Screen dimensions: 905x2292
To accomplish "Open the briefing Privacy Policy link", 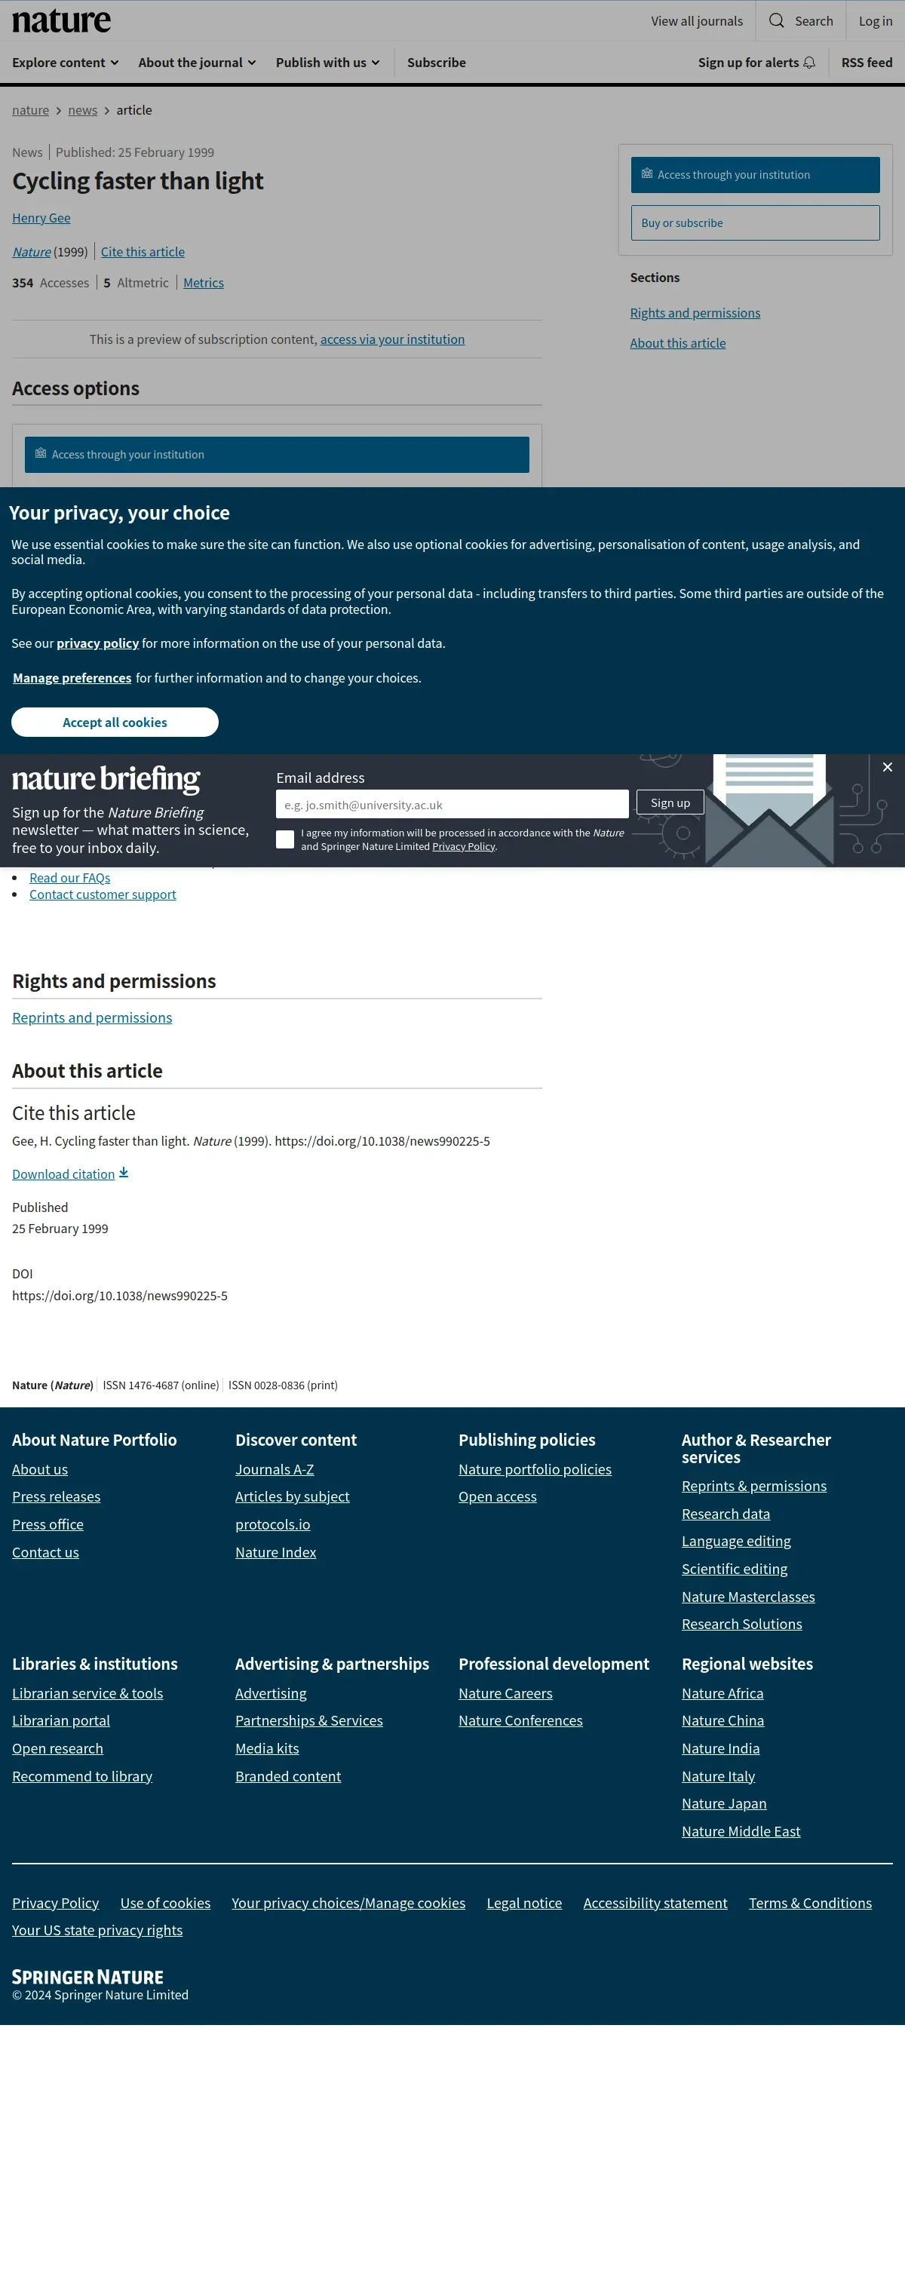I will tap(464, 846).
